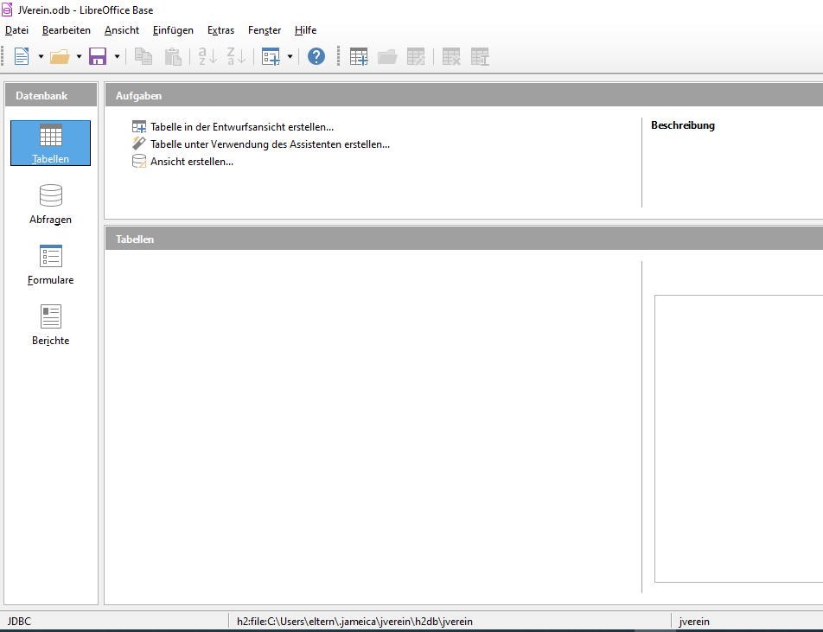The image size is (823, 632).
Task: Open the Datei menu
Action: click(x=16, y=30)
